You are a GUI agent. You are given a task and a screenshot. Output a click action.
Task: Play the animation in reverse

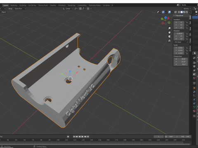point(80,136)
